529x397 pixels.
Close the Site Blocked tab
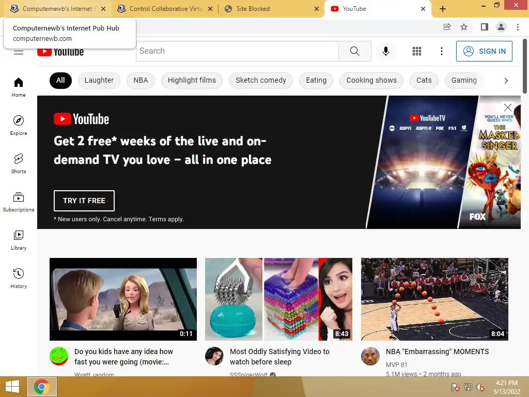[316, 9]
